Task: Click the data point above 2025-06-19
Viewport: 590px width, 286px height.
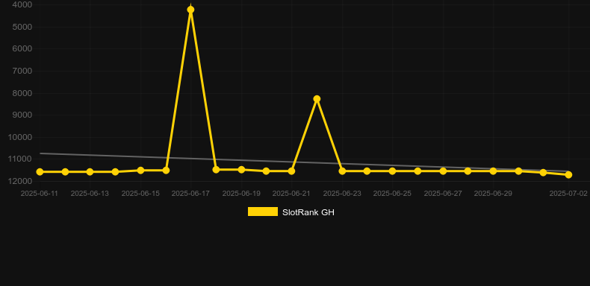Action: pyautogui.click(x=241, y=170)
